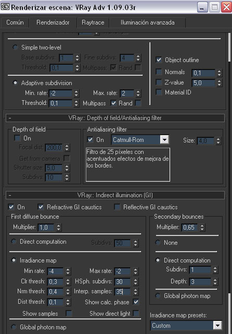
Task: Toggle Adaptive subdivision Multipass checkbox
Action: coord(113,103)
